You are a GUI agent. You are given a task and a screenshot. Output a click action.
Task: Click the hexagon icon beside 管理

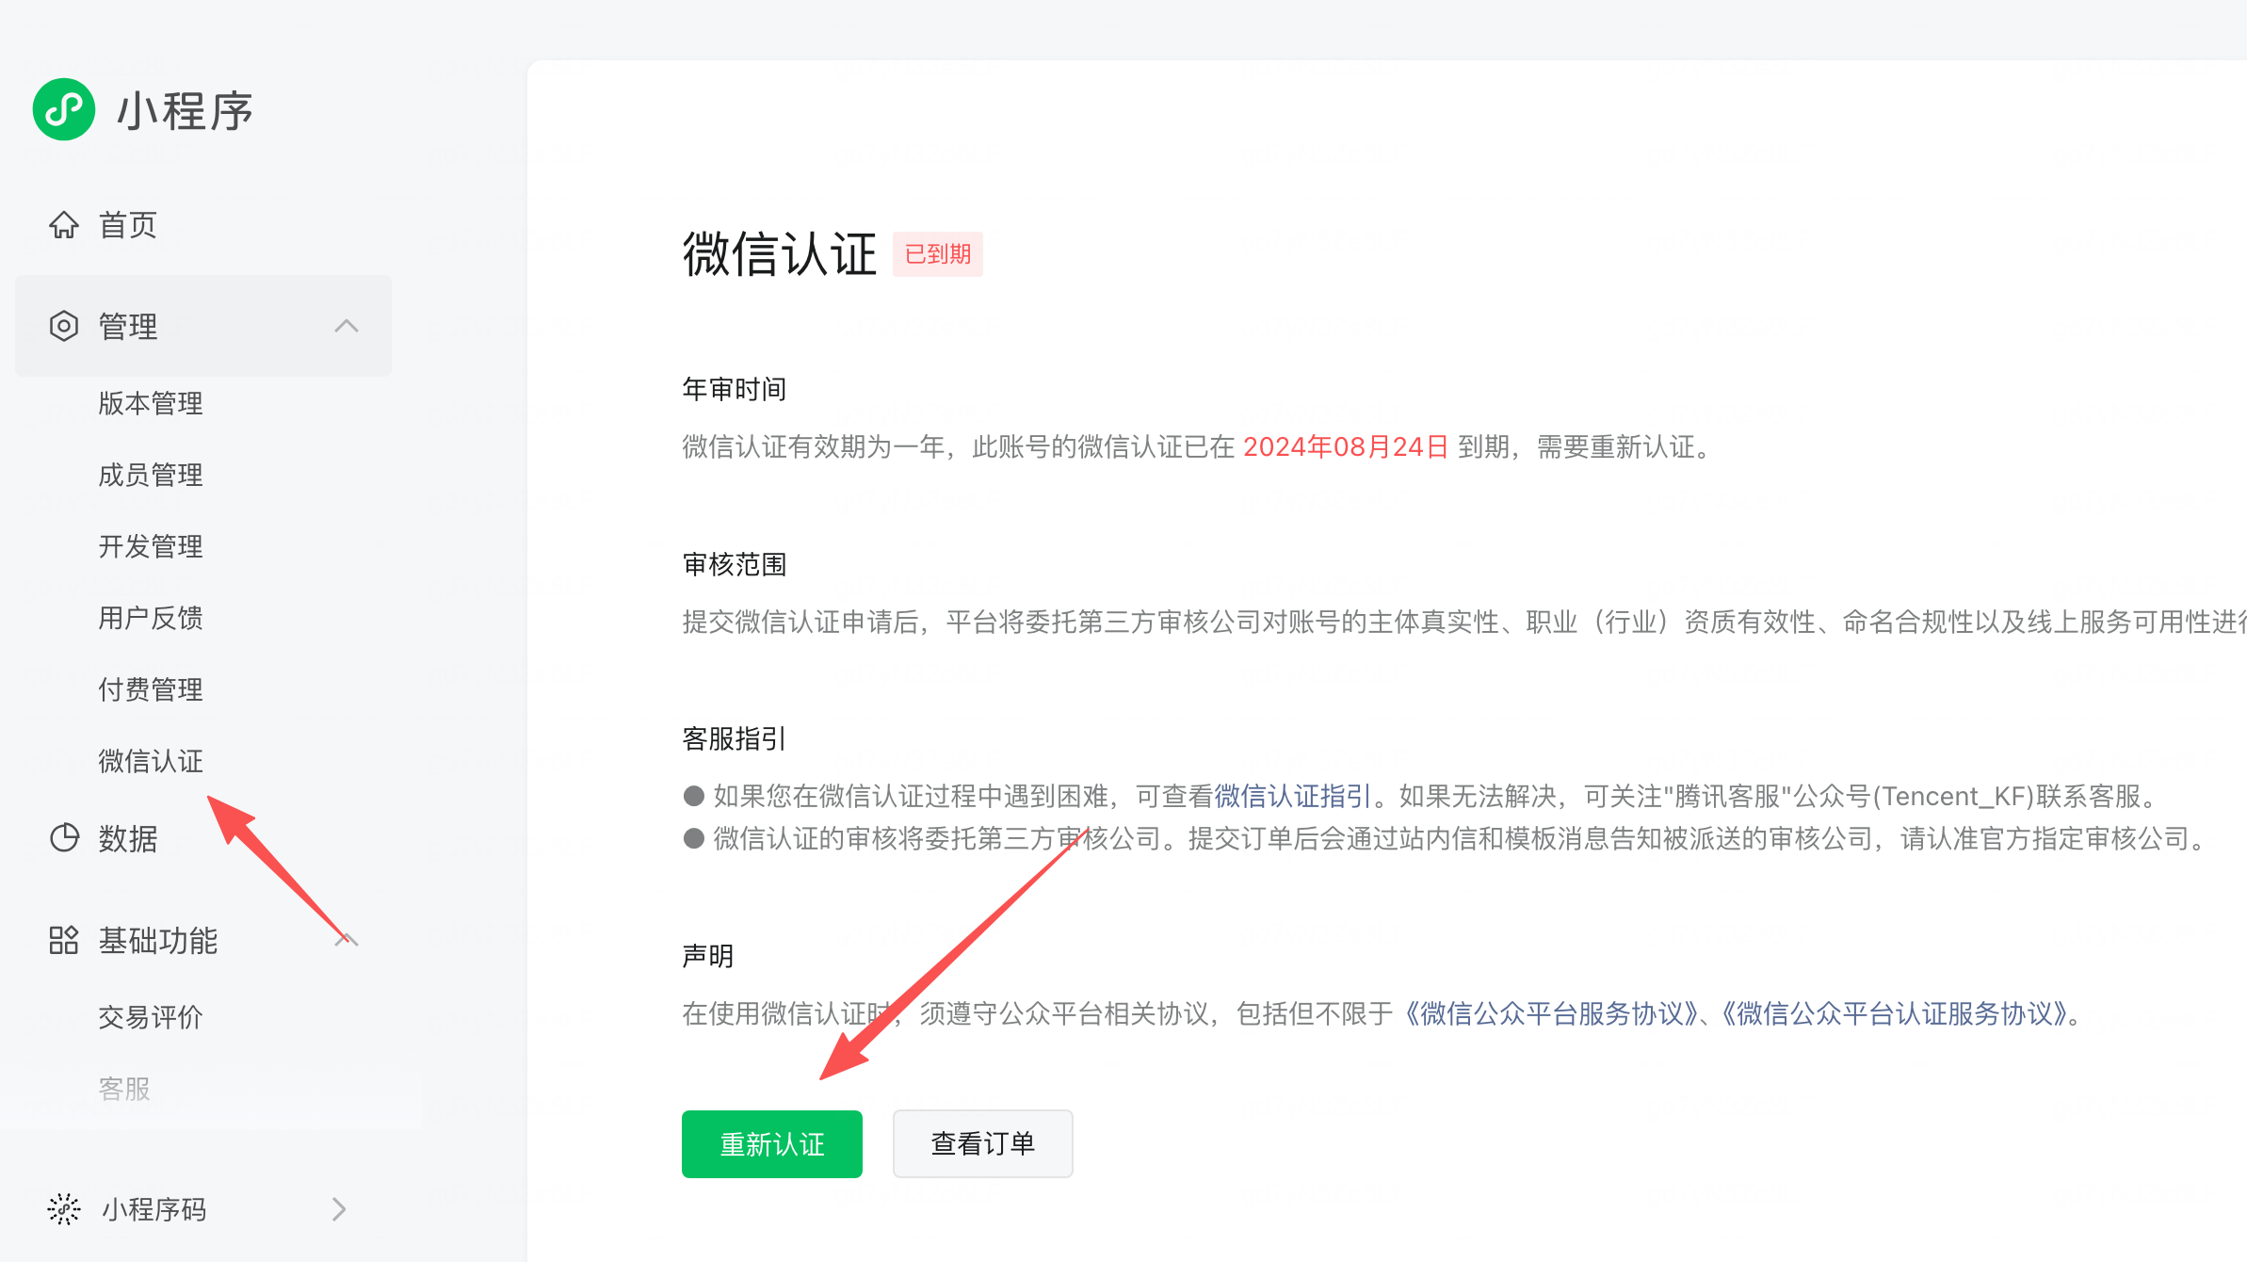pos(64,326)
